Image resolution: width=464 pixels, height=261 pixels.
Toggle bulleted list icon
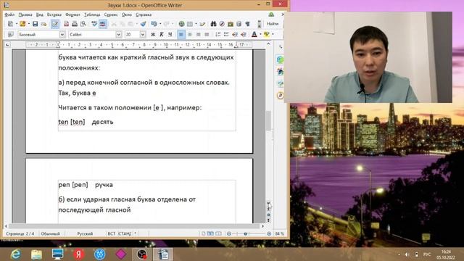coord(226,35)
